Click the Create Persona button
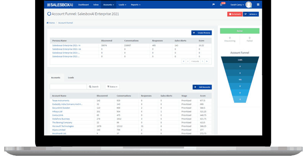The image size is (306, 160). 202,33
